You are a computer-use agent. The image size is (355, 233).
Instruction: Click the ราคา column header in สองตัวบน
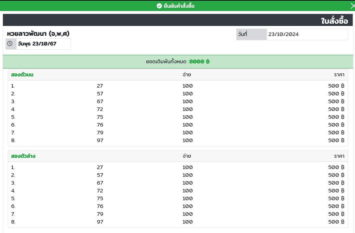point(339,75)
